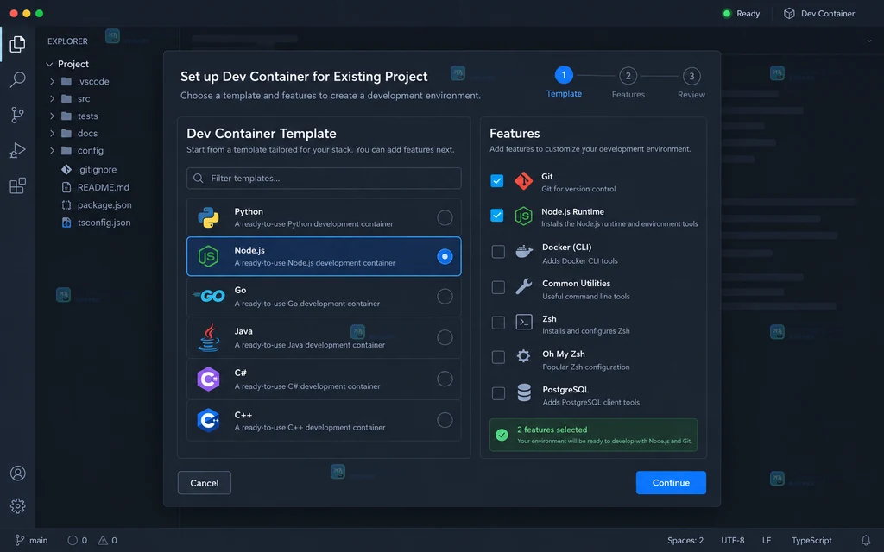The width and height of the screenshot is (884, 552).
Task: Click the C++ logo icon
Action: [x=208, y=420]
